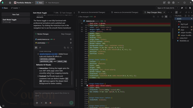Create a new folder in Portfolio folder
This screenshot has width=193, height=108.
tap(189, 16)
